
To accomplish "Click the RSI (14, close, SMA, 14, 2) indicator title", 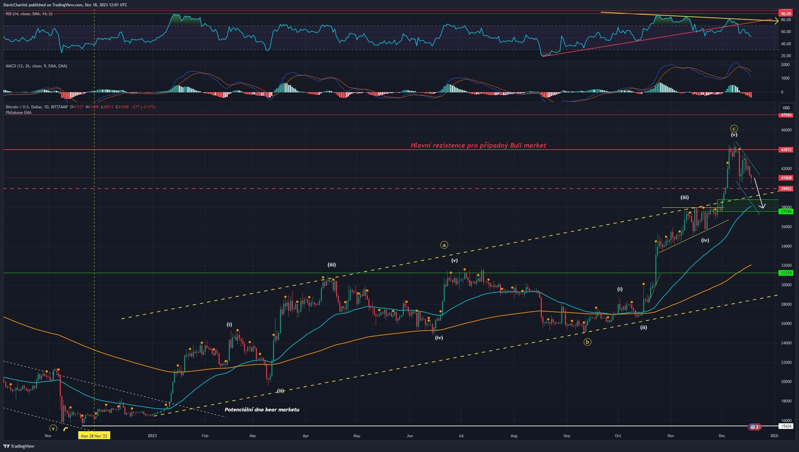I will pyautogui.click(x=29, y=14).
